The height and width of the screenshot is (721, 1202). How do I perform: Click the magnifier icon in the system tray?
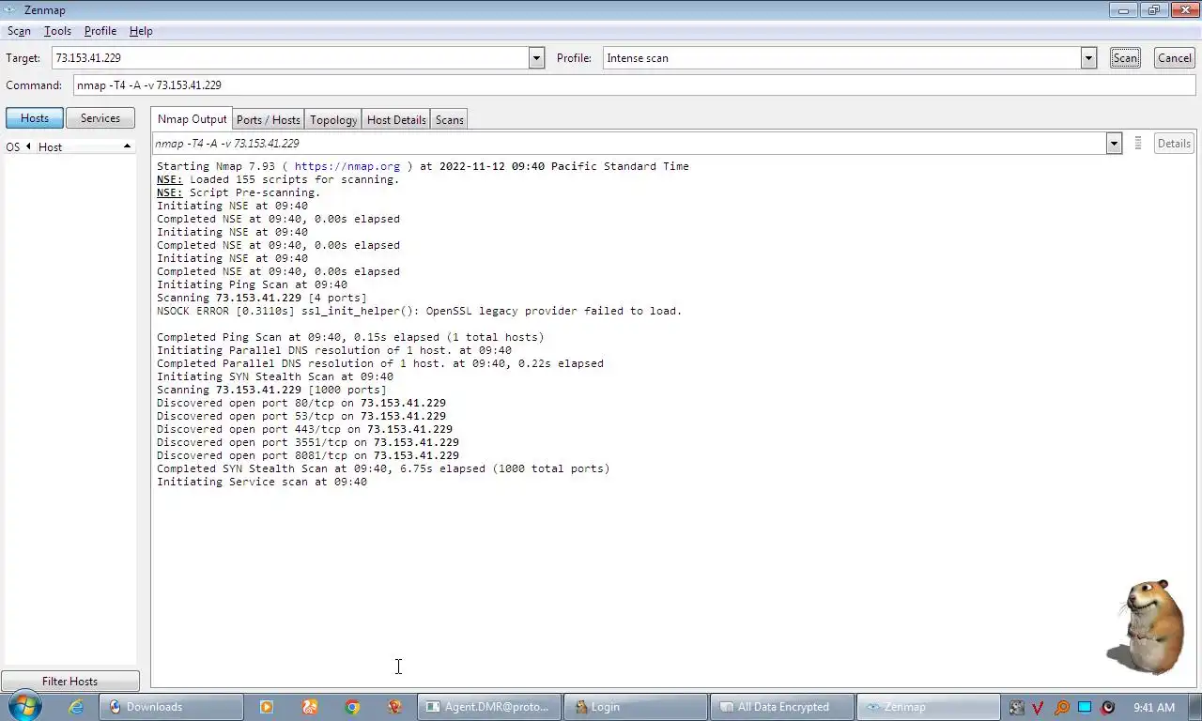tap(1062, 707)
